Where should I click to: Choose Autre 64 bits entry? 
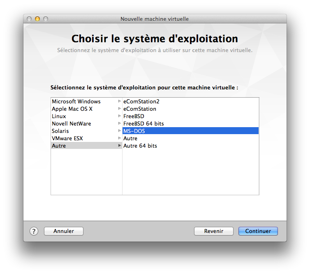191,146
